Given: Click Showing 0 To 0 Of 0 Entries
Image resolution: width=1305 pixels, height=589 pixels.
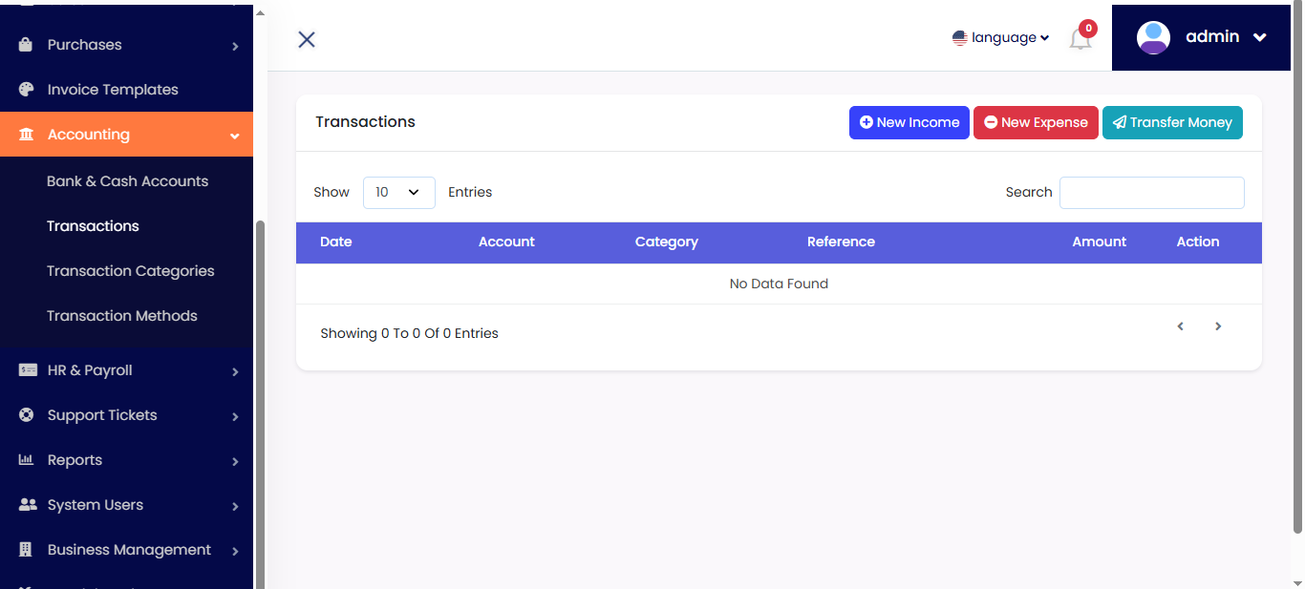Looking at the screenshot, I should tap(409, 334).
